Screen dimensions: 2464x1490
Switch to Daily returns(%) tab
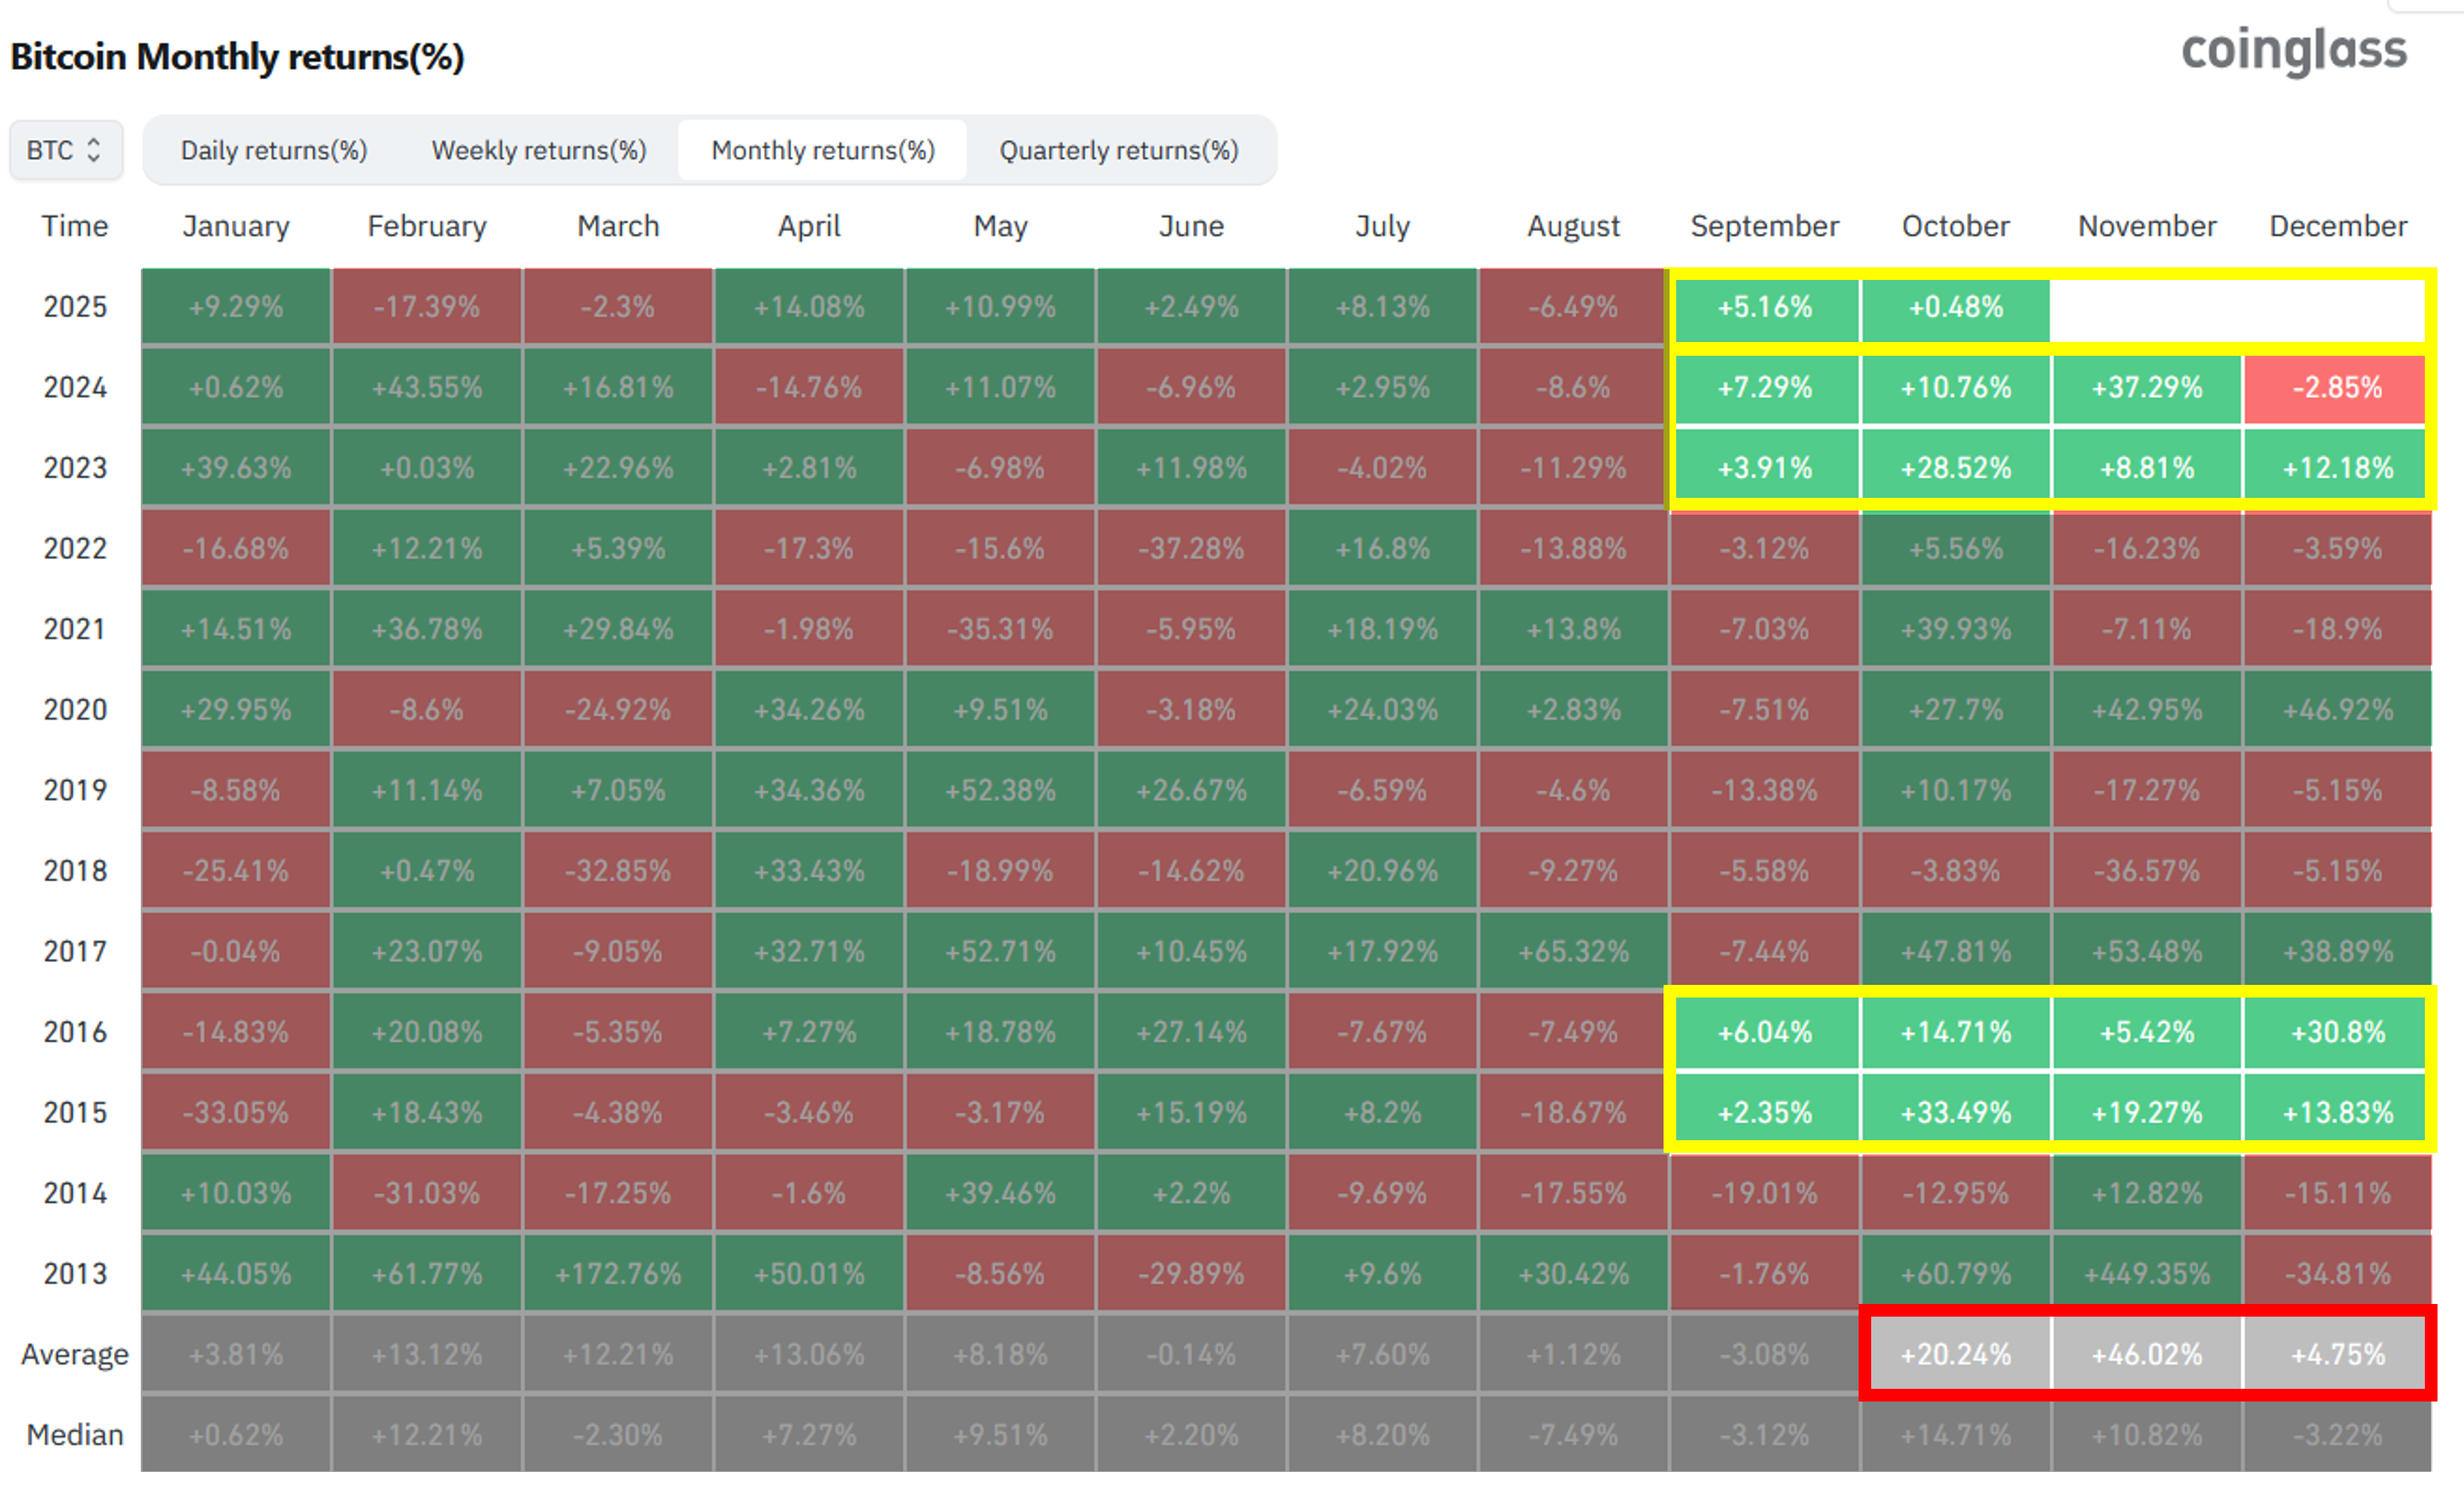pos(274,150)
